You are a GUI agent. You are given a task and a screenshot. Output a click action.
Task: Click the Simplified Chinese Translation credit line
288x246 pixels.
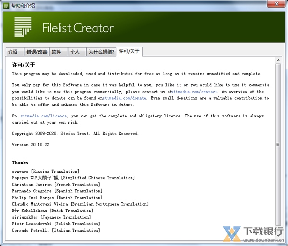73,178
